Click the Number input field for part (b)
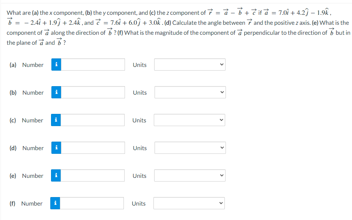Viewport: 352px width, 220px height. [x=92, y=92]
